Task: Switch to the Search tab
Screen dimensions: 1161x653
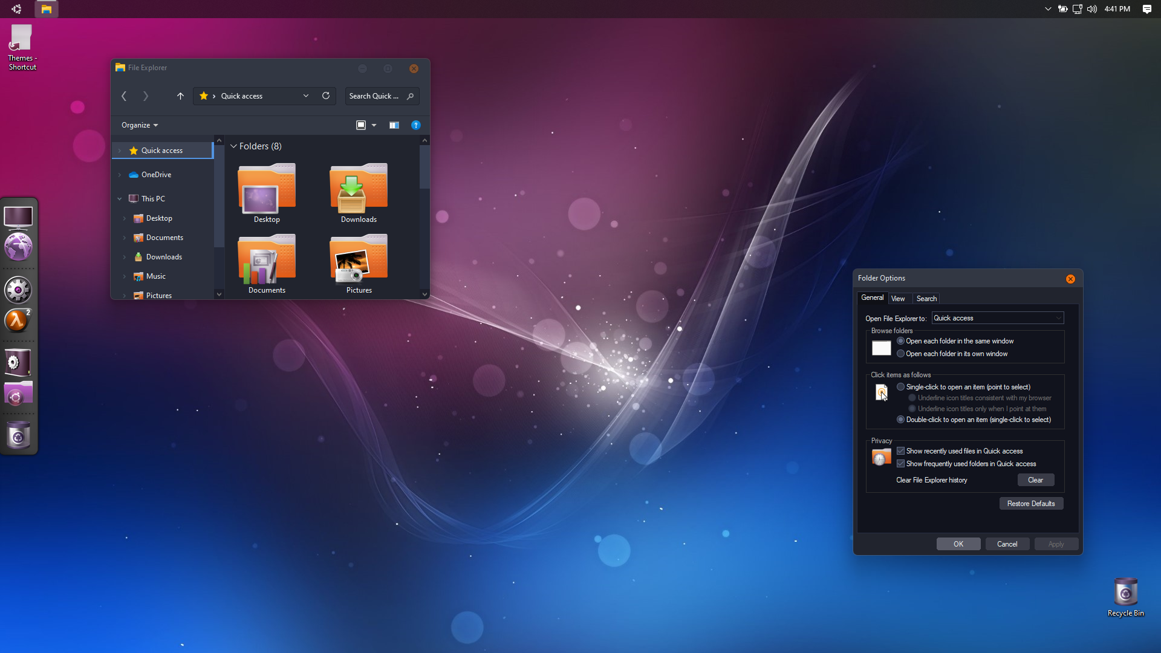Action: [926, 299]
